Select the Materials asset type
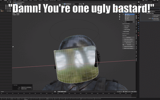 pos(130,16)
